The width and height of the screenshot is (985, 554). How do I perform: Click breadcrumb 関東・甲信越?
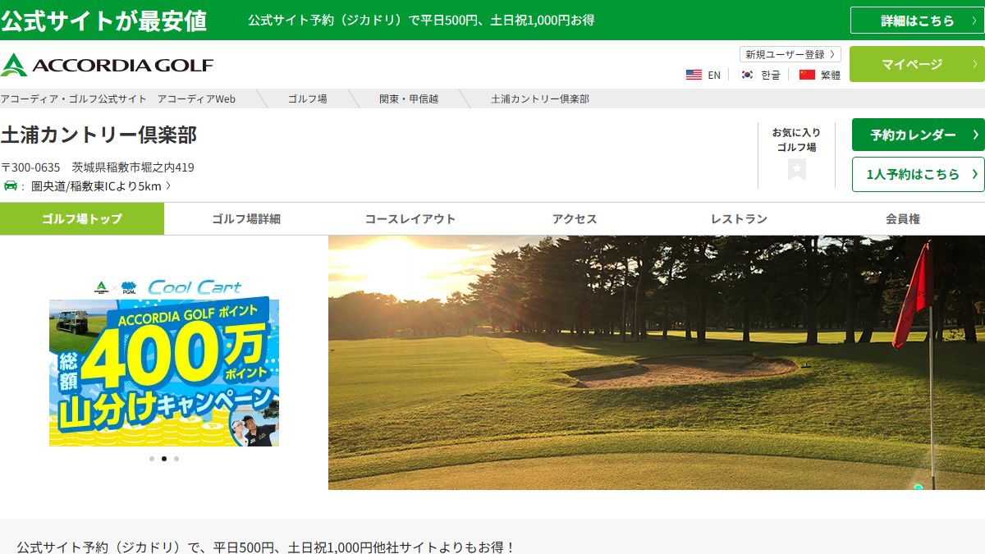pyautogui.click(x=409, y=98)
